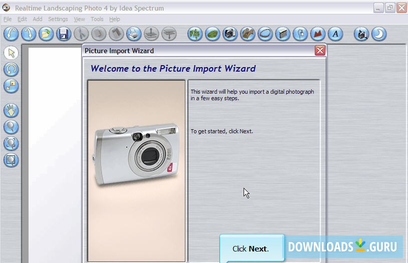Click the green leaf region icon

213,34
